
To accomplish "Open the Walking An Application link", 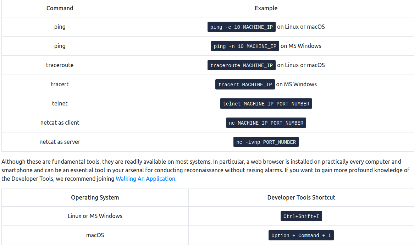I will click(x=145, y=179).
